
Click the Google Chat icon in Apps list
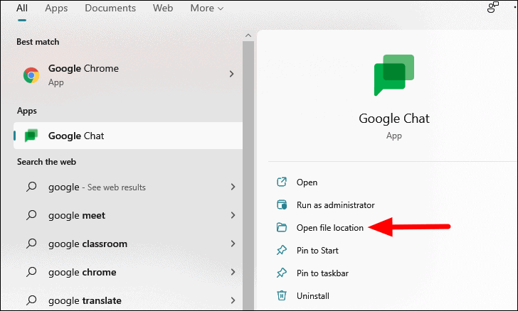coord(31,136)
